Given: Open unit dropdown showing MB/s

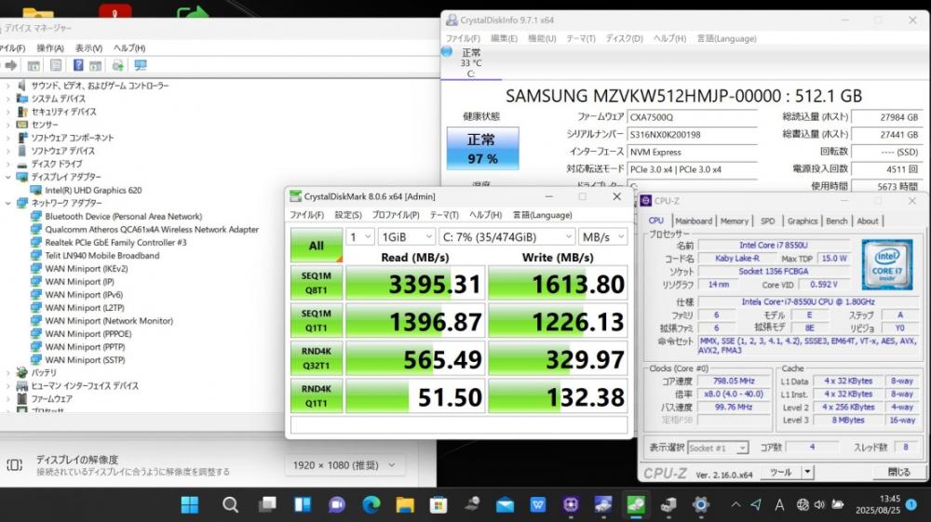Looking at the screenshot, I should coord(603,237).
